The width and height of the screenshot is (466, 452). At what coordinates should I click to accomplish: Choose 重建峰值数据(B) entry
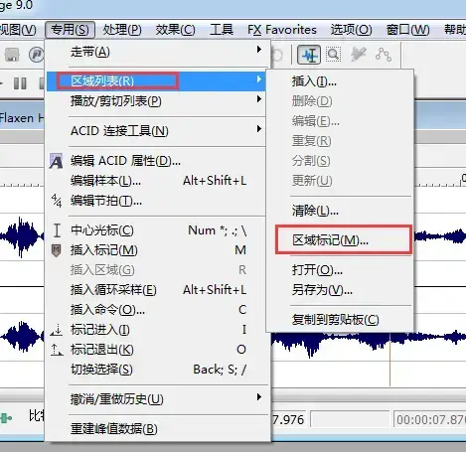[156, 429]
